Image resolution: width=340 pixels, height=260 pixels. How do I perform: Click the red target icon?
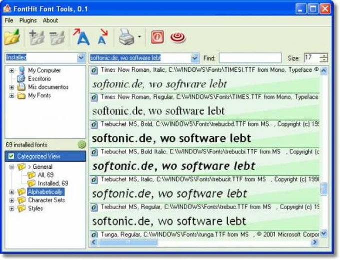click(x=178, y=37)
